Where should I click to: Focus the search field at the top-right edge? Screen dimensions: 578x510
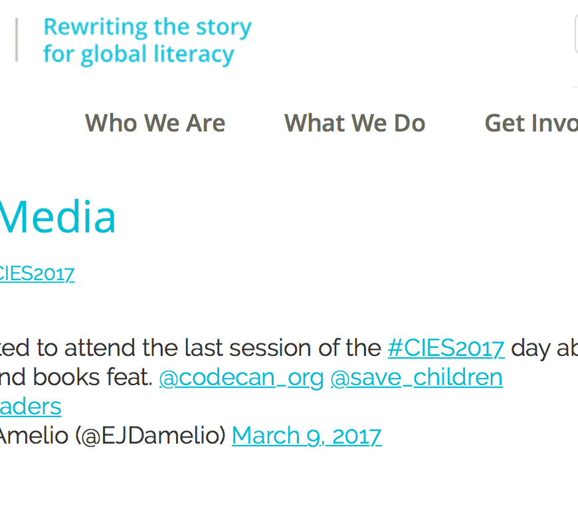(575, 33)
